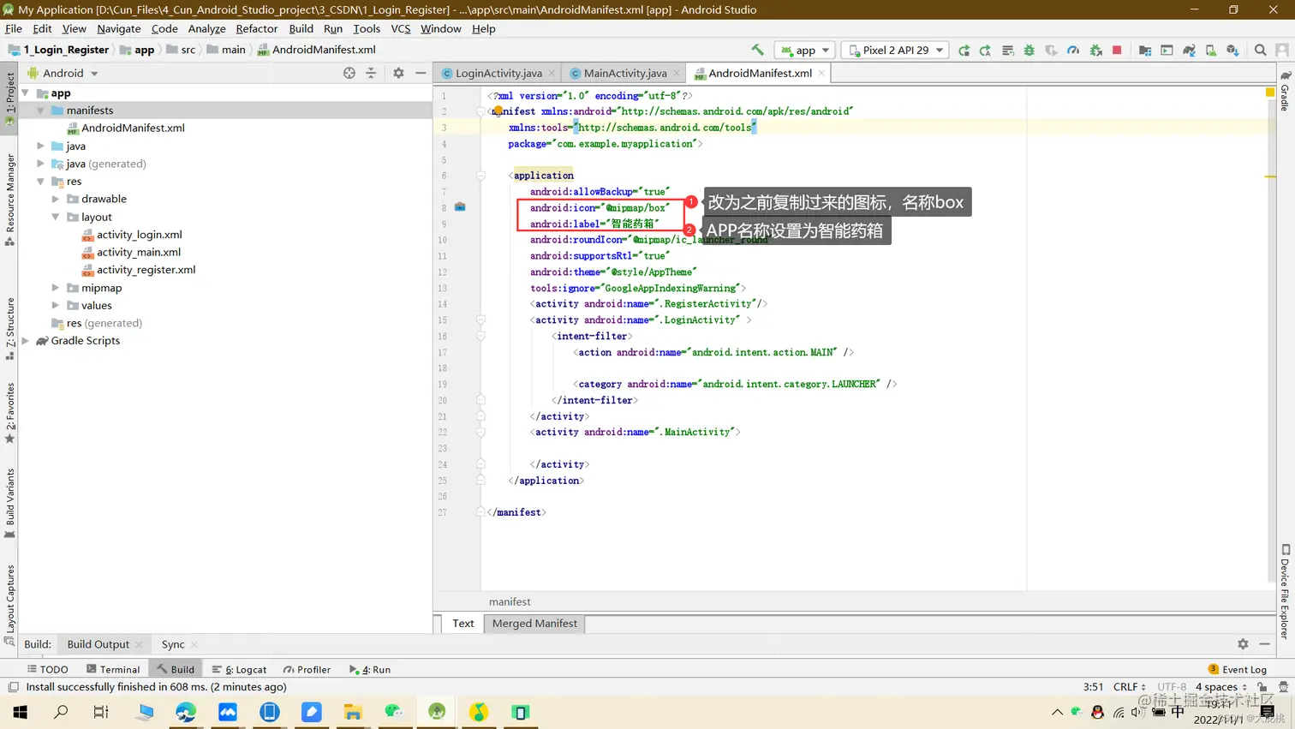Open the SDK Manager icon in the toolbar
Viewport: 1295px width, 729px height.
[1232, 51]
